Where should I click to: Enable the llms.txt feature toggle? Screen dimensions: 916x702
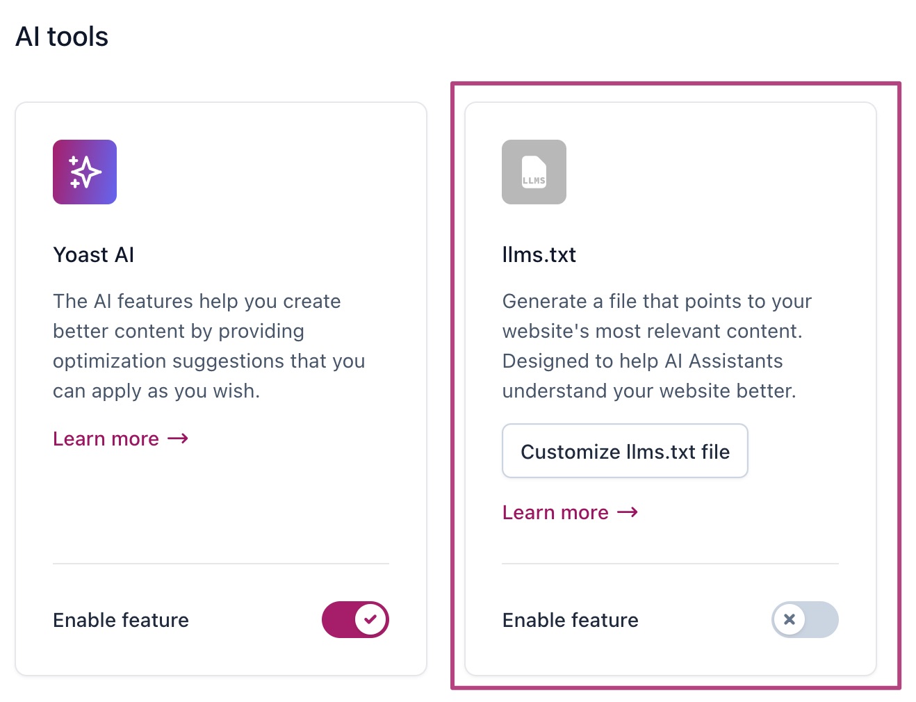click(x=805, y=619)
